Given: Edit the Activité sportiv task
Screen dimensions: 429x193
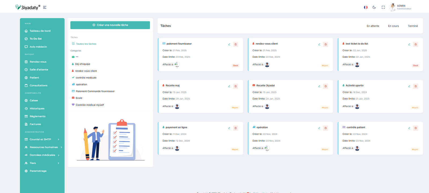Looking at the screenshot, I should click(409, 86).
